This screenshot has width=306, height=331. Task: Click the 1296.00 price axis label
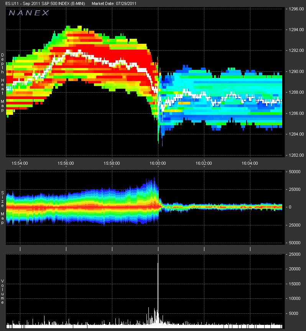(x=296, y=9)
